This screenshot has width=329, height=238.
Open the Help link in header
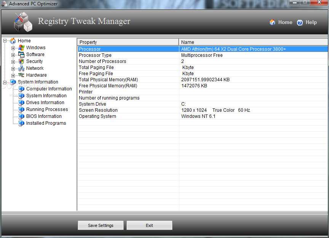click(311, 22)
